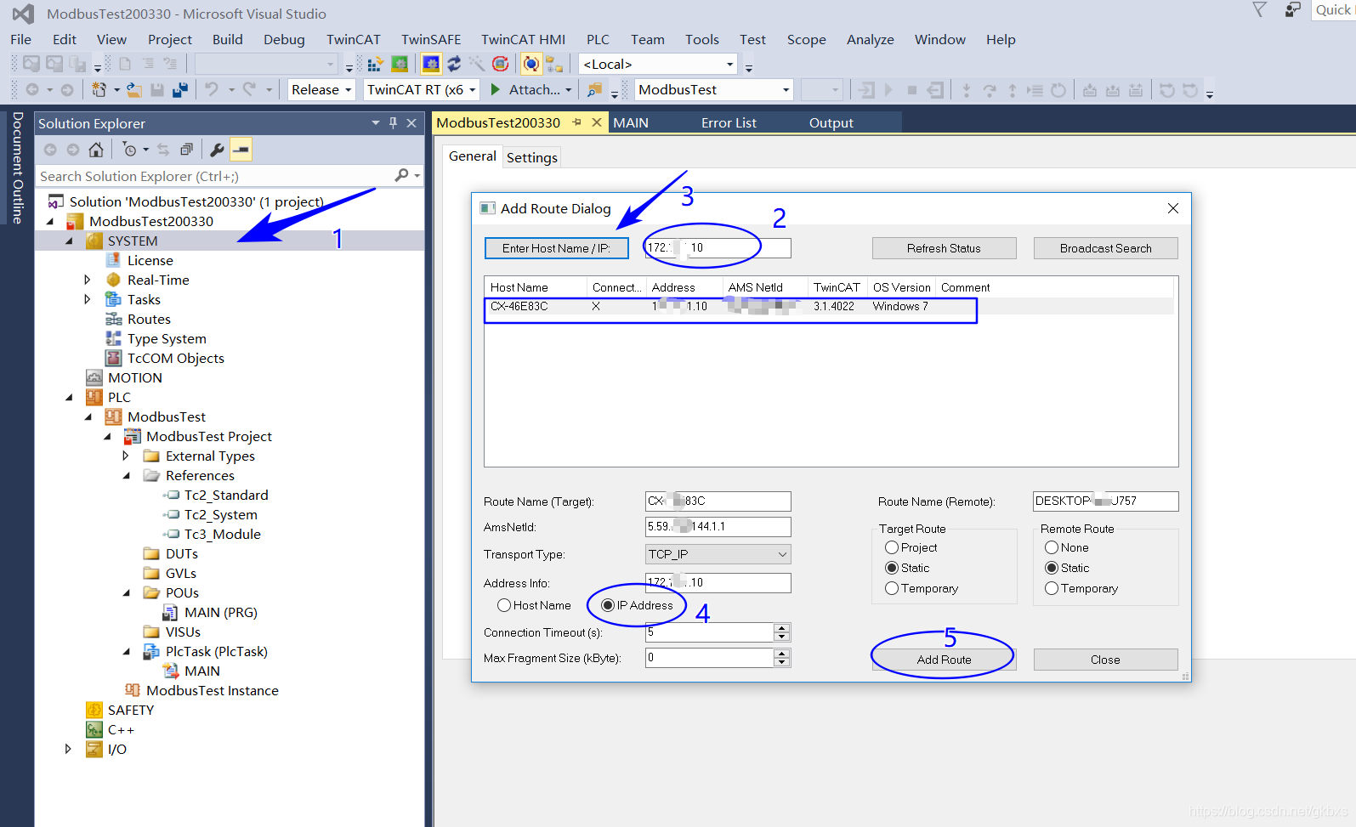Switch to the Error List tab
The height and width of the screenshot is (827, 1356).
[x=729, y=122]
